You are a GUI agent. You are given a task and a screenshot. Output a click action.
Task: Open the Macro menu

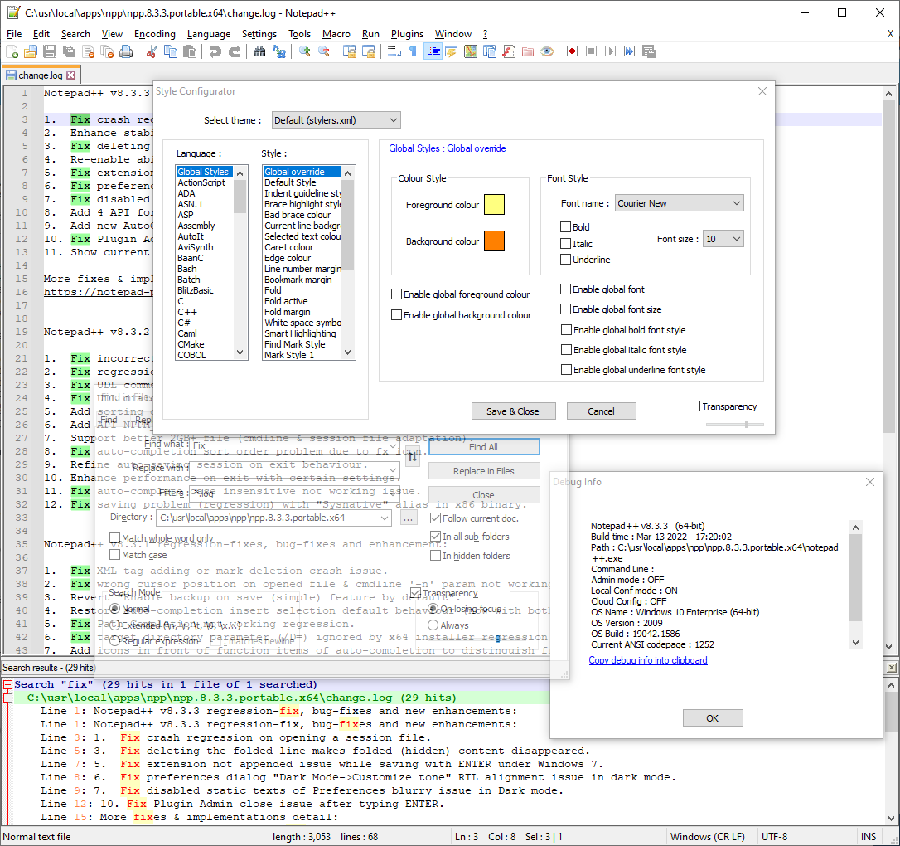[x=336, y=34]
